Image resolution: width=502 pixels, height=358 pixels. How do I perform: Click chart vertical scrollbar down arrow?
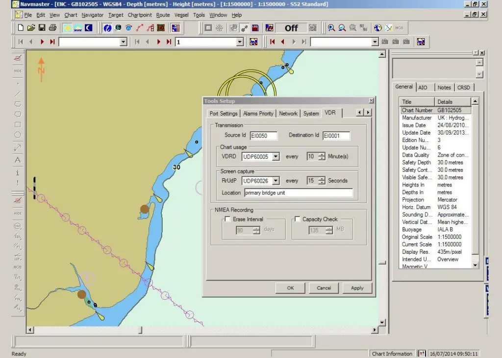point(382,322)
